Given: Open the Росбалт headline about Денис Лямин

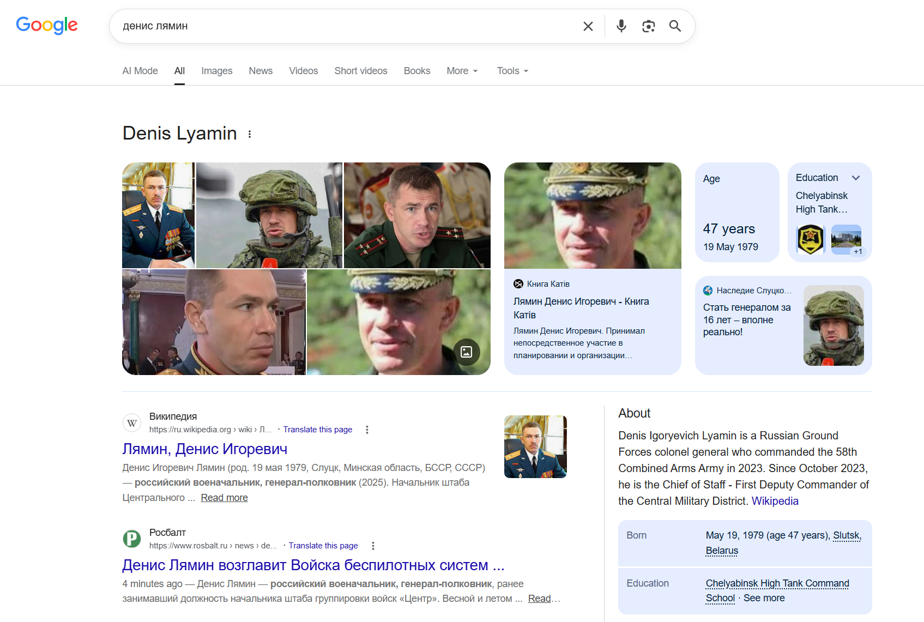Looking at the screenshot, I should pos(313,565).
